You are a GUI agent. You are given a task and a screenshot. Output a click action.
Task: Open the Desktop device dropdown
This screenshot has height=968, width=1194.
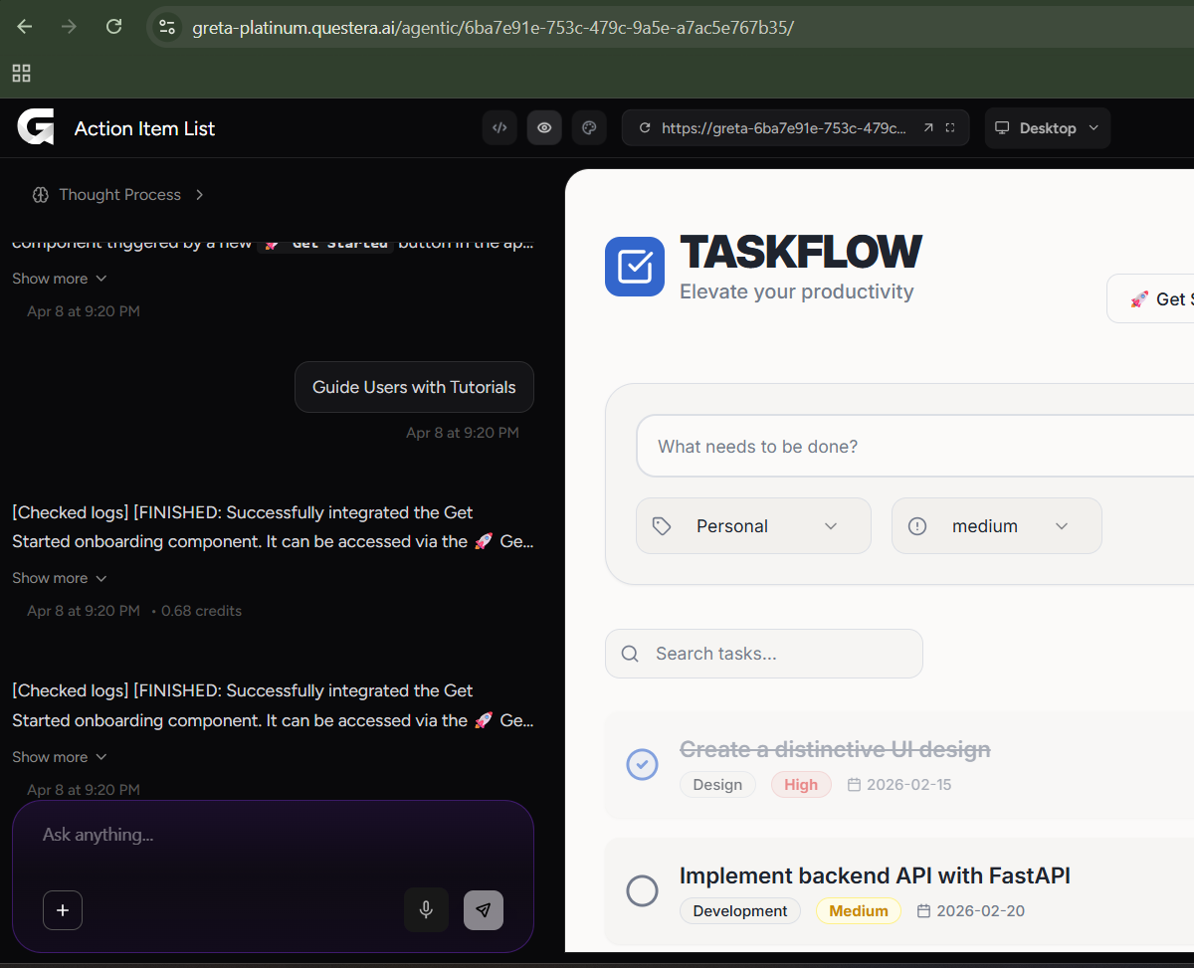point(1048,128)
